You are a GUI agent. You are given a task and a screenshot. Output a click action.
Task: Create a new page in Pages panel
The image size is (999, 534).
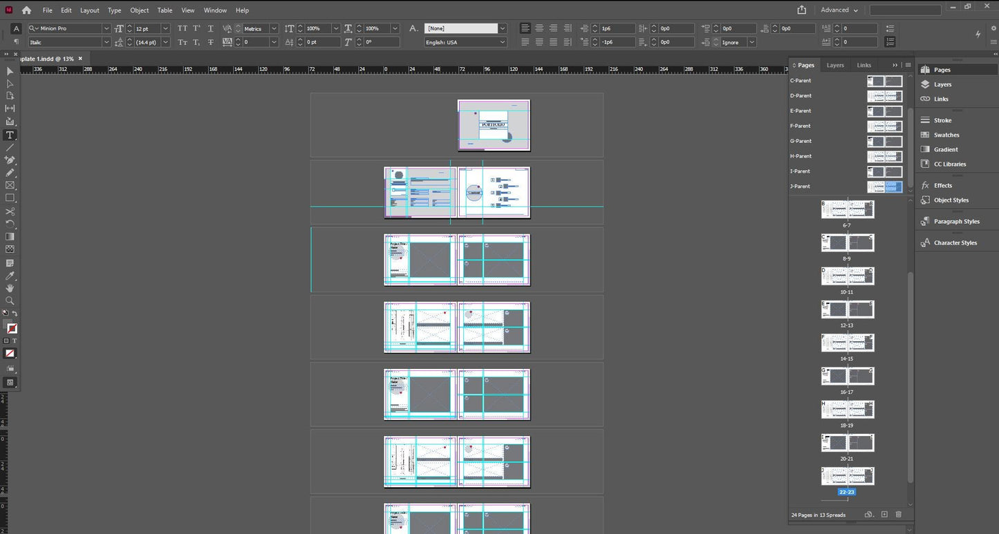pos(884,515)
